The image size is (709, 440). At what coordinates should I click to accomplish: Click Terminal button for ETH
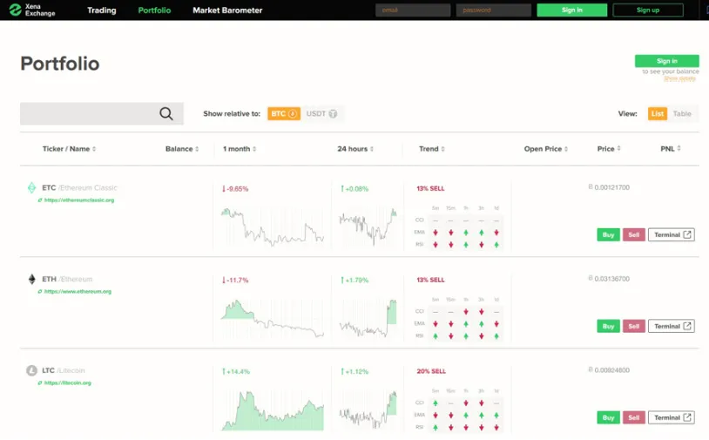click(672, 326)
